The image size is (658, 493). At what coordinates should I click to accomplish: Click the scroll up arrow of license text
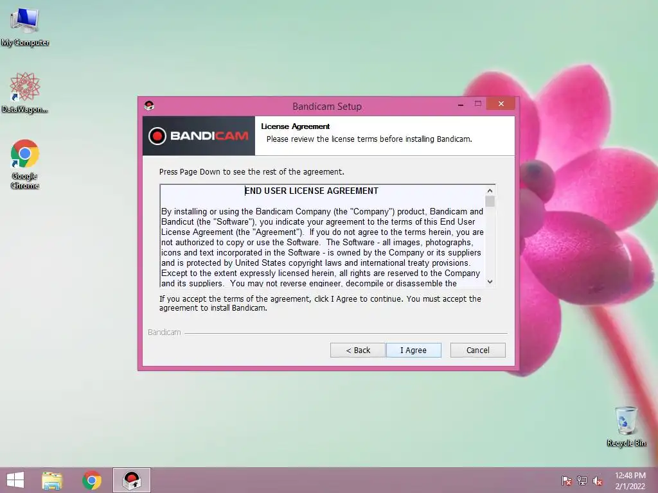490,191
